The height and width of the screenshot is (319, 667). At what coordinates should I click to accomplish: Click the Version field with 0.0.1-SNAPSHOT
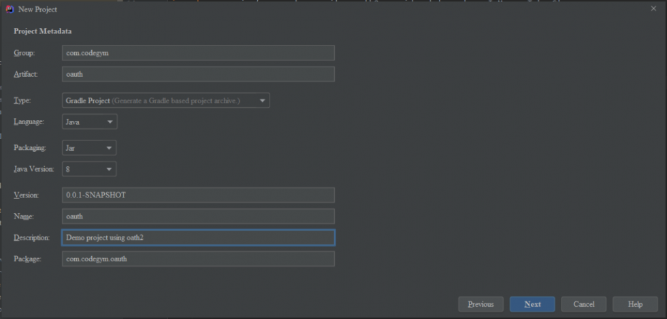click(198, 195)
